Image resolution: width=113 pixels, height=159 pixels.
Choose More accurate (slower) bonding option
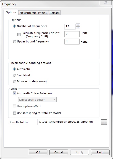14,81
